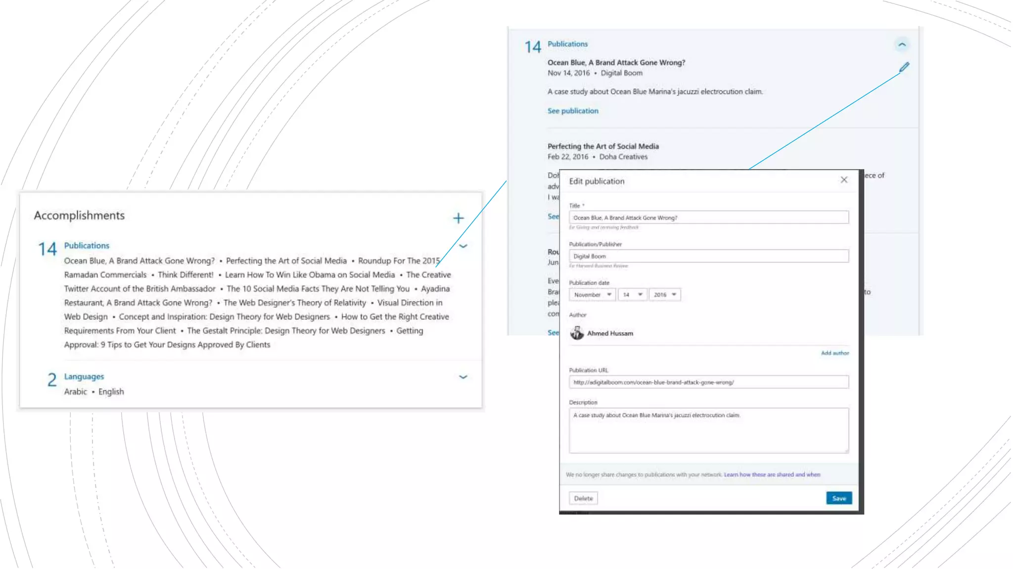Click into the Title input field

(x=708, y=218)
